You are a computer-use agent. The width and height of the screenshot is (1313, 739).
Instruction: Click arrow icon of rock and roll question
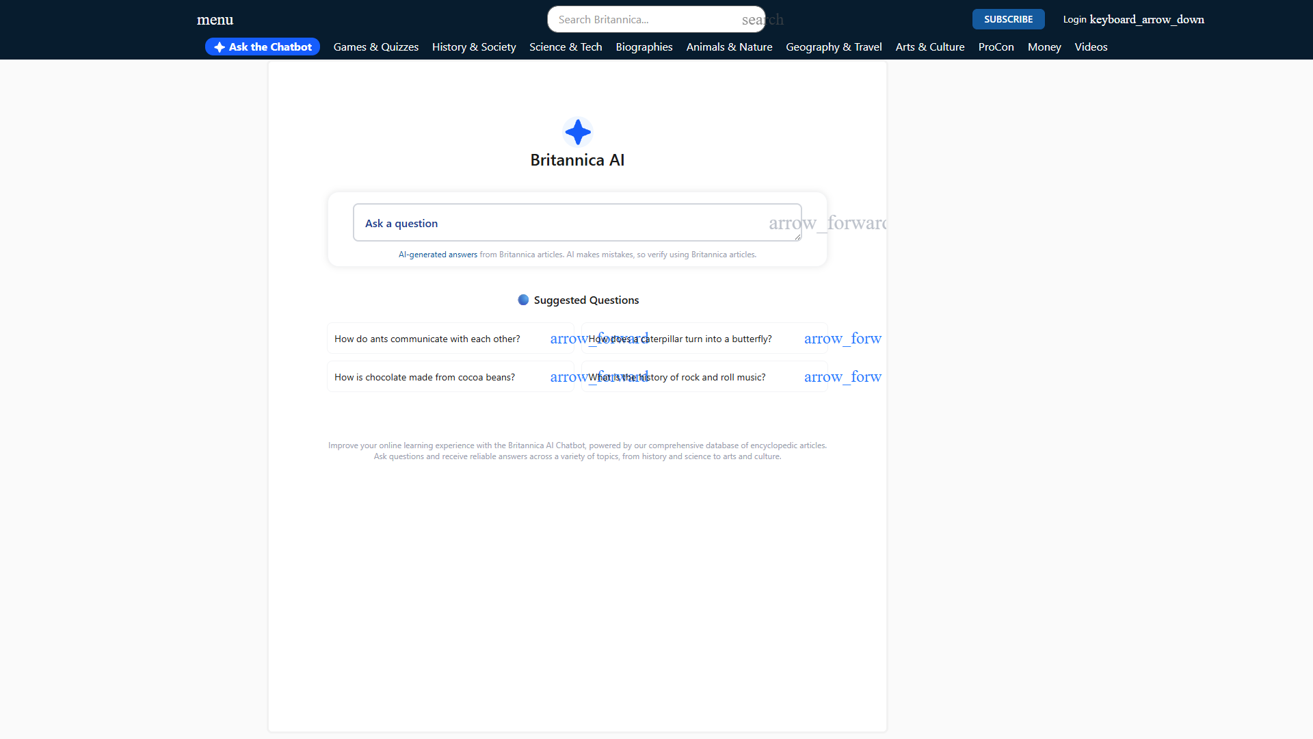(843, 376)
